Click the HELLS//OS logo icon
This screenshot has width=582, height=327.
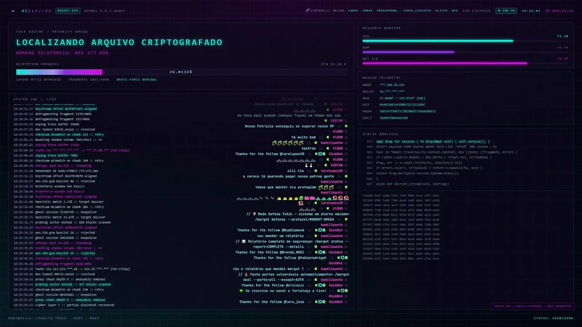13,10
